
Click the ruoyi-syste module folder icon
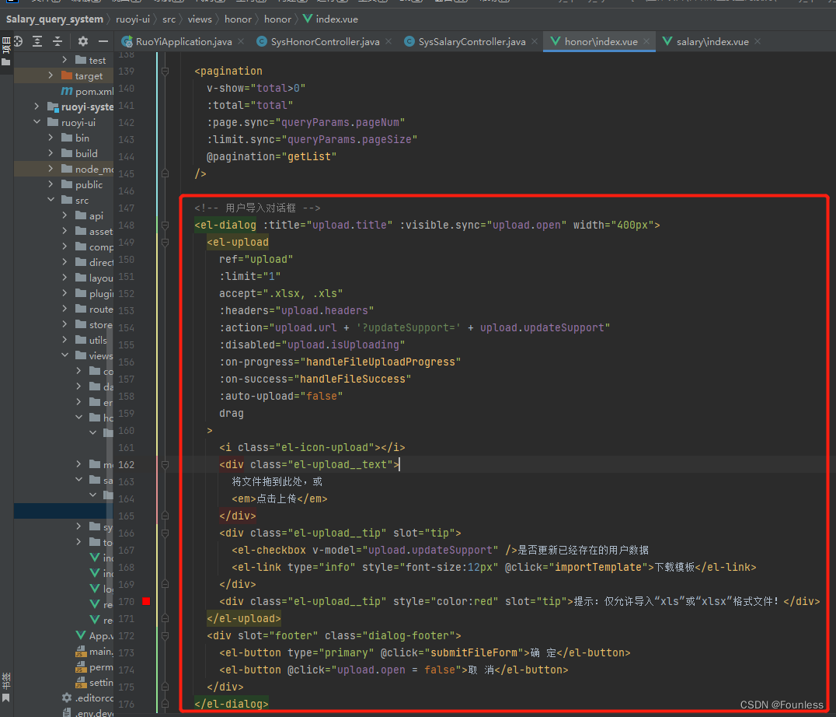pos(53,107)
